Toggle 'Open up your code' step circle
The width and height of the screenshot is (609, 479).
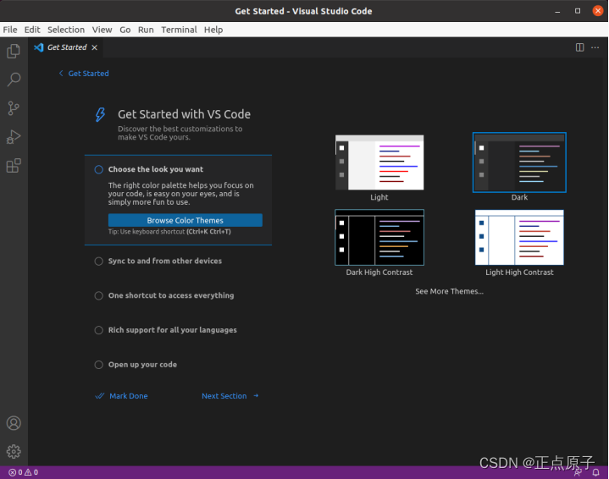pyautogui.click(x=98, y=365)
